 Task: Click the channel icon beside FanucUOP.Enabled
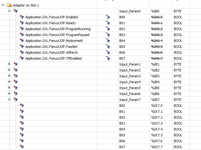click(22, 17)
